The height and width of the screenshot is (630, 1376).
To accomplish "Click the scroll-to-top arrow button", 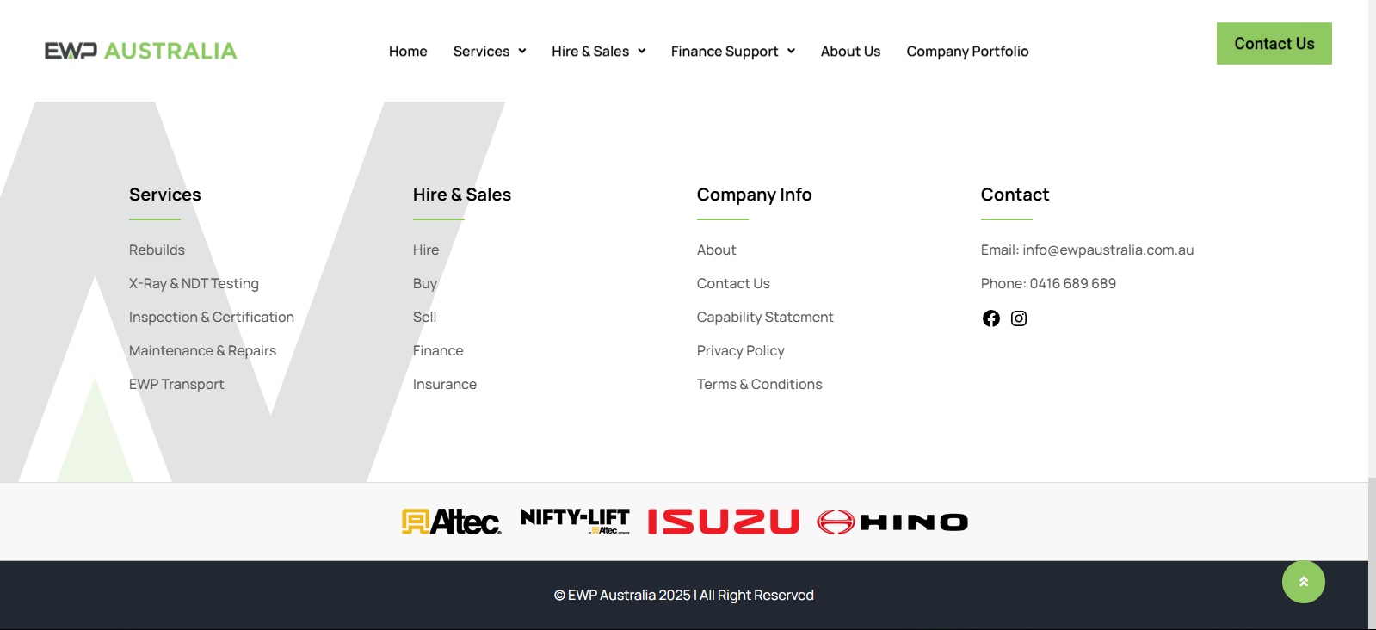I will [x=1303, y=582].
